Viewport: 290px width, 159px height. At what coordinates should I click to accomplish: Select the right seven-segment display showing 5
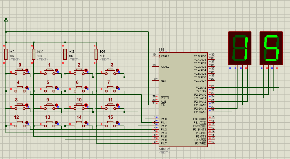click(271, 48)
